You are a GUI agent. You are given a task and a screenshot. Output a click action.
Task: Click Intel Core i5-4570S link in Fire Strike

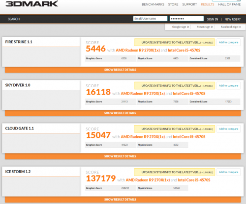point(184,50)
